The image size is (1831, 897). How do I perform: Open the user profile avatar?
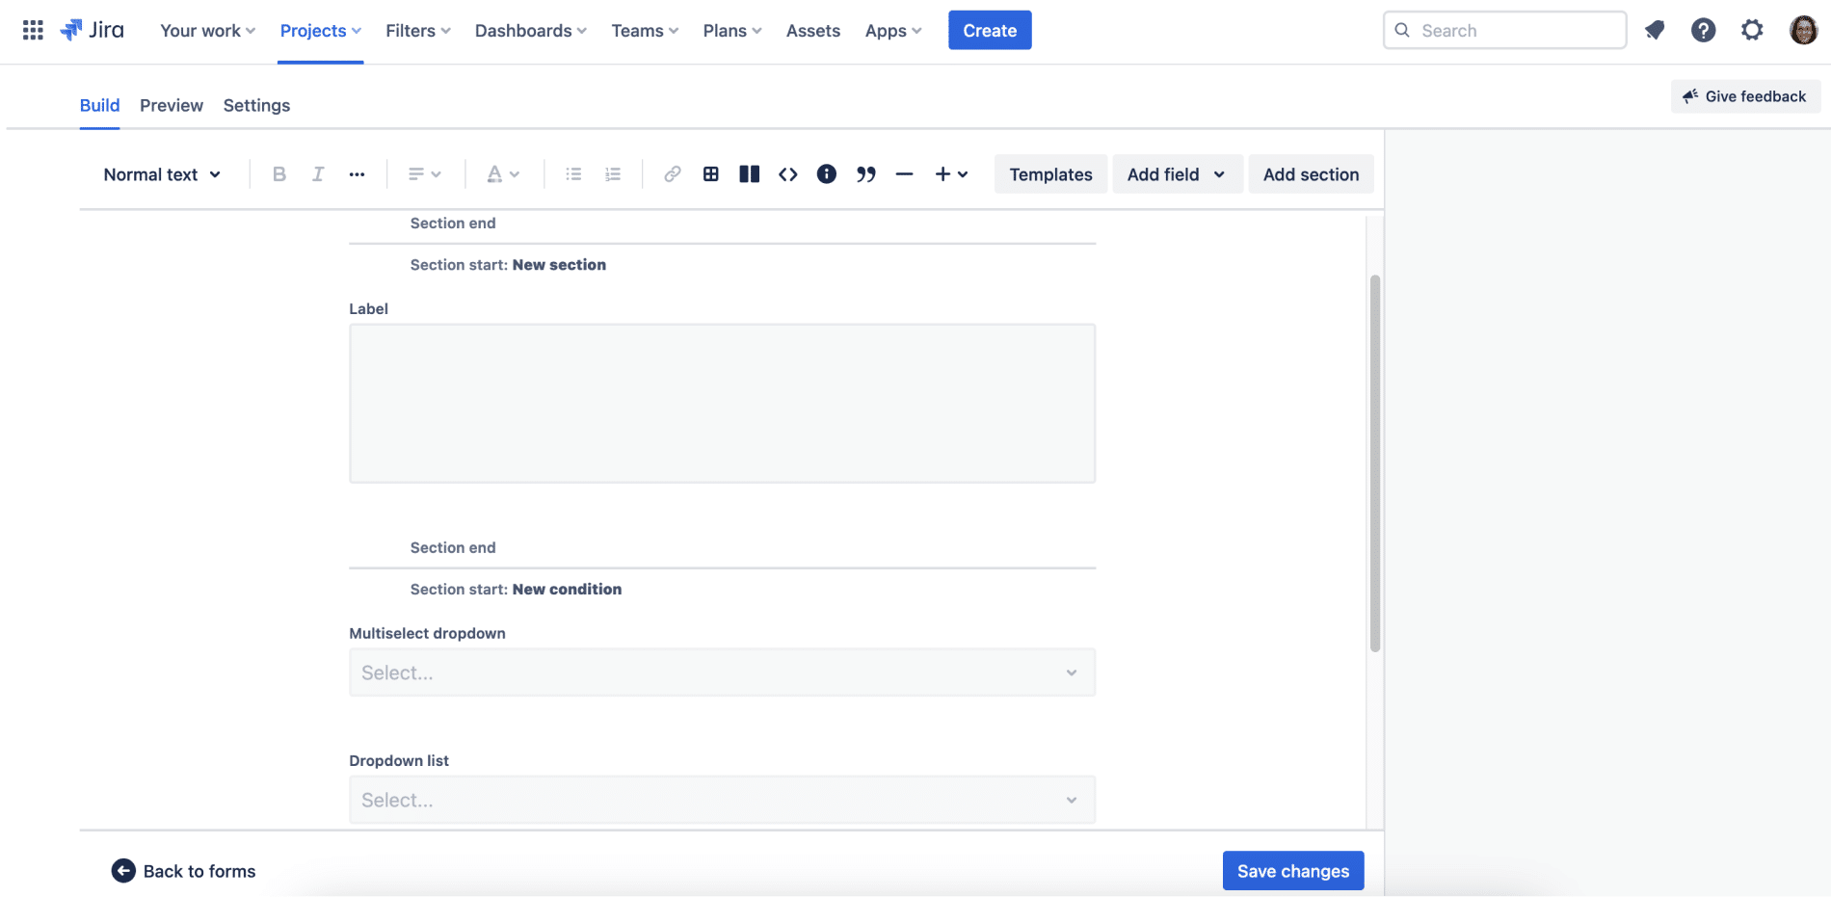tap(1803, 30)
